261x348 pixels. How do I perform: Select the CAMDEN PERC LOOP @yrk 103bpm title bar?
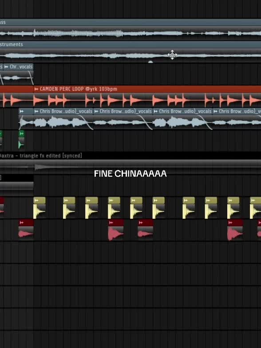147,89
